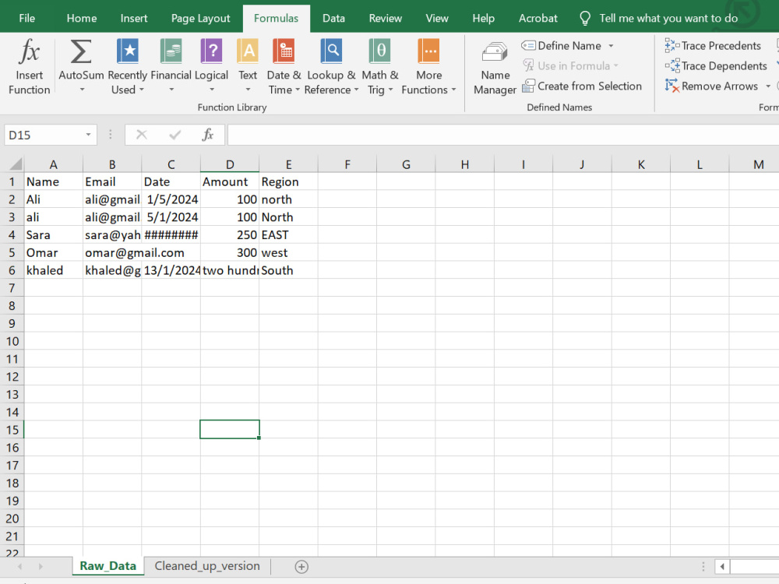Expand the Name Box dropdown arrow
Screen dimensions: 779x584
[88, 135]
